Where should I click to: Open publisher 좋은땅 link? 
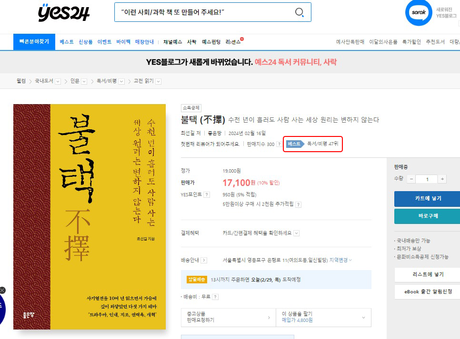point(215,133)
